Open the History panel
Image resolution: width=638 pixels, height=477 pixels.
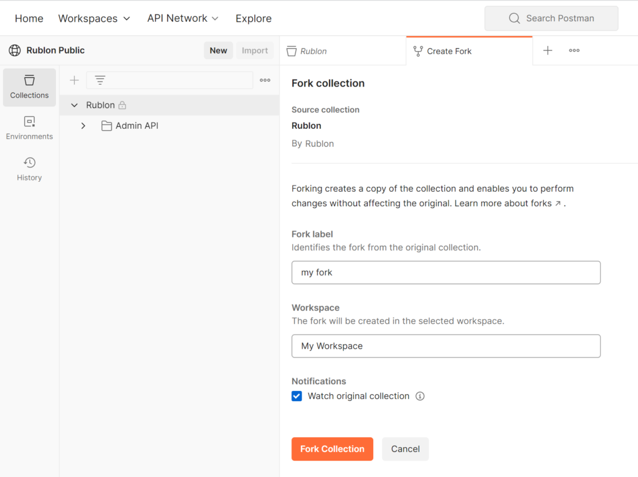pos(29,169)
